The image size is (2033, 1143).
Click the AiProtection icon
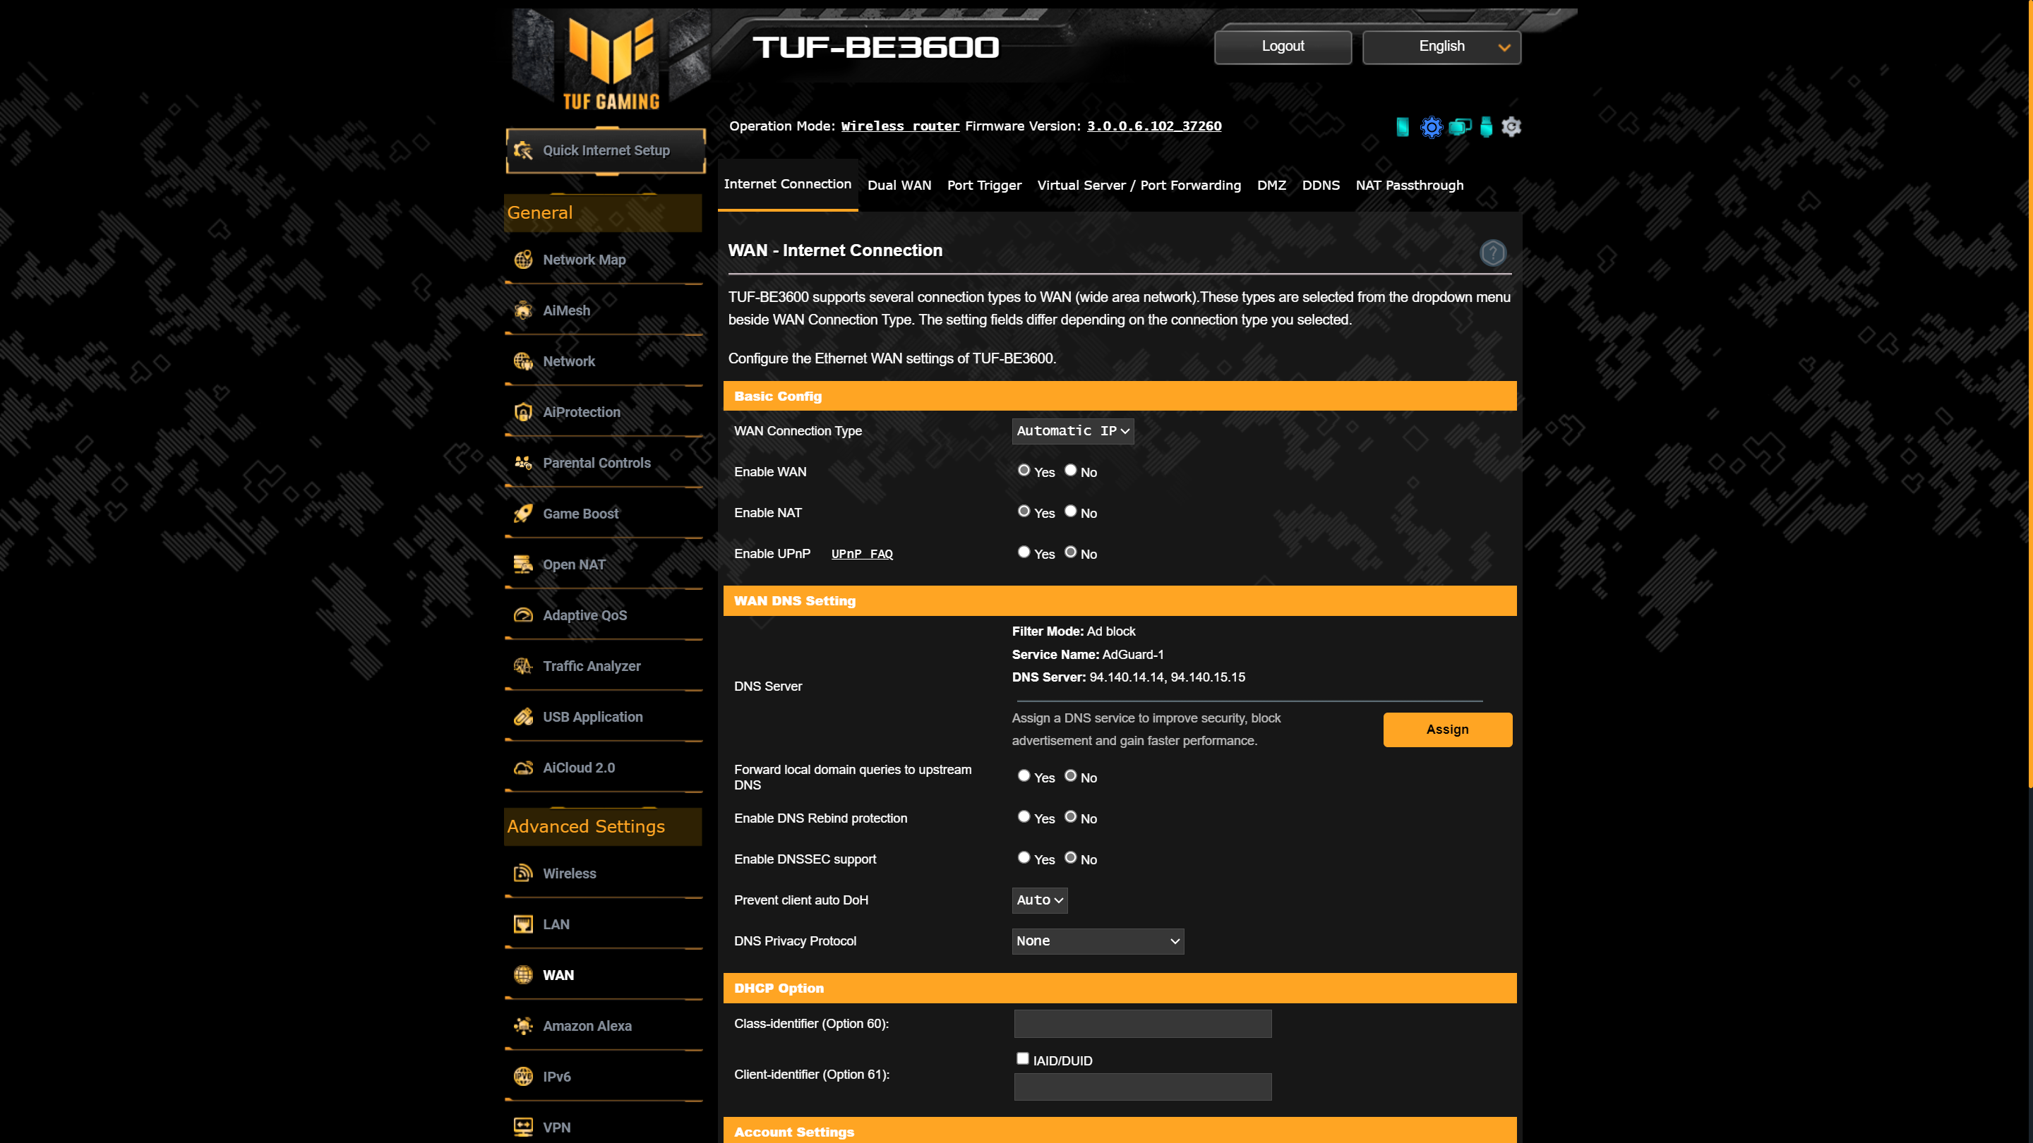[x=524, y=412]
